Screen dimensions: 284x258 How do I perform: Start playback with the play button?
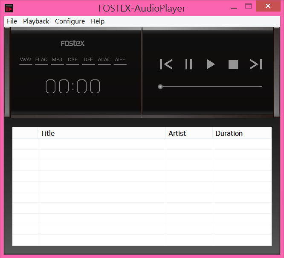(211, 64)
